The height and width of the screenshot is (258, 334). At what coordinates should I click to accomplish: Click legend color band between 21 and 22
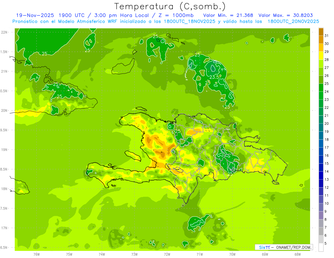click(x=321, y=112)
